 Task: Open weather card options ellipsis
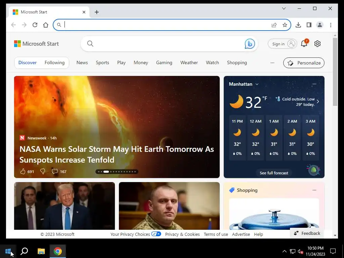[314, 84]
